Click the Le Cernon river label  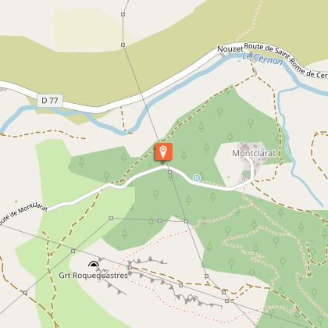262,59
